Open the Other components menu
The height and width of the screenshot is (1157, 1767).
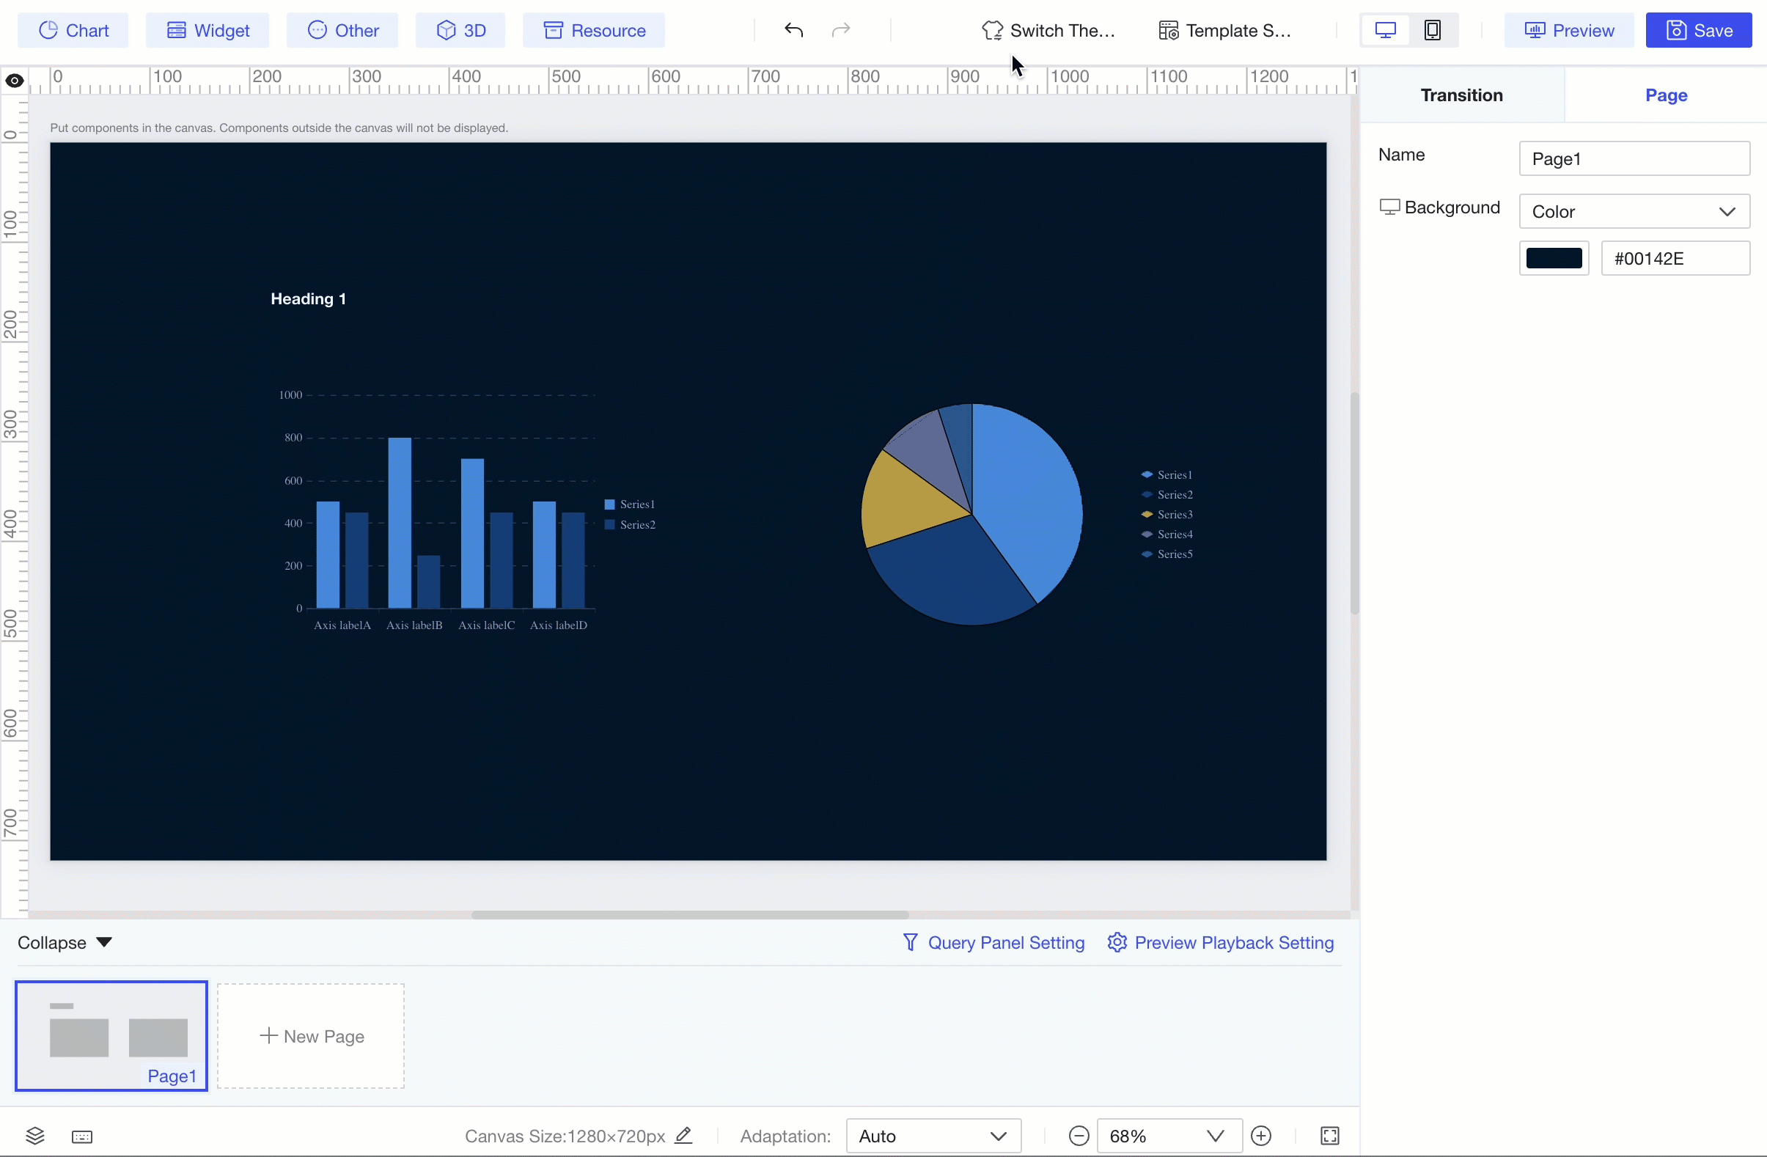click(x=342, y=31)
